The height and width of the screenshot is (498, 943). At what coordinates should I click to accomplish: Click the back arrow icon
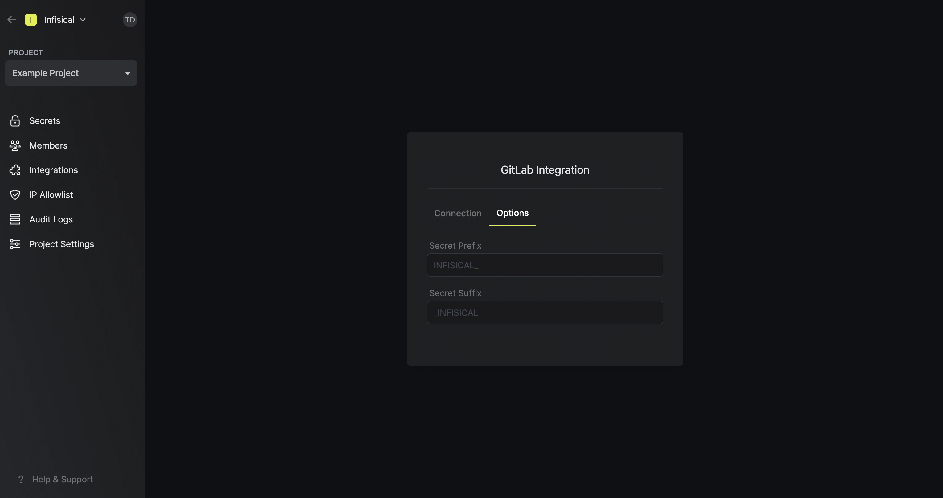(12, 20)
